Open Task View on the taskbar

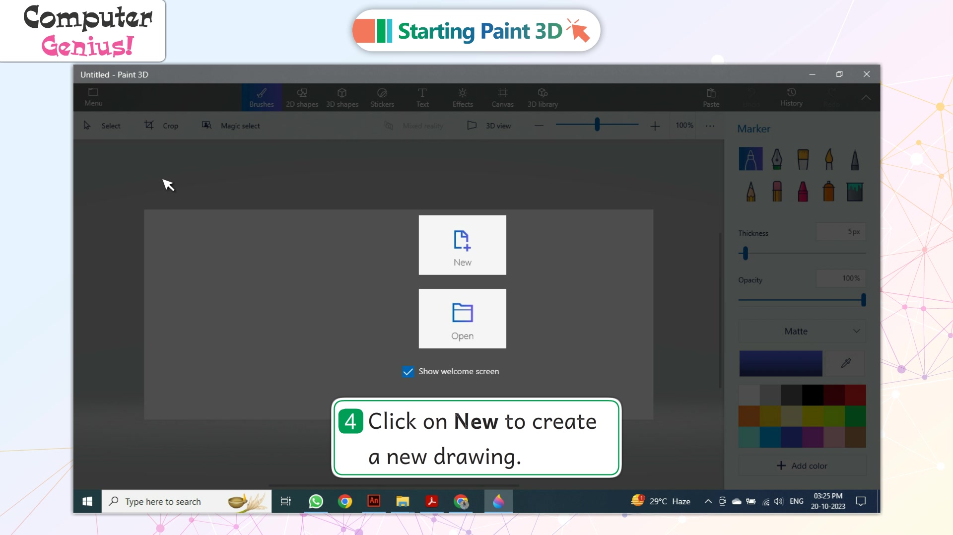(286, 501)
